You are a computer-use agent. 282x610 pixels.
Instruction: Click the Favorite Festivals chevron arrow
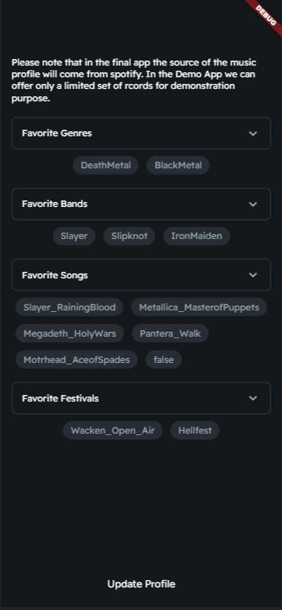253,398
